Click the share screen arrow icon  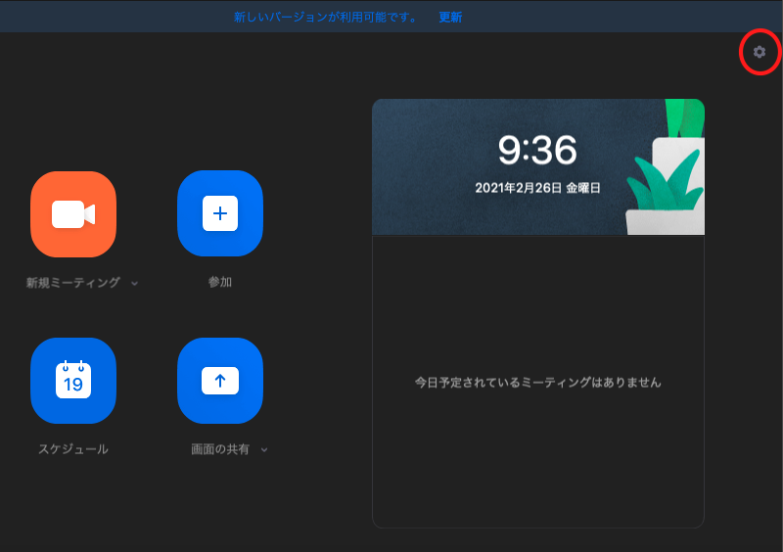pos(220,380)
